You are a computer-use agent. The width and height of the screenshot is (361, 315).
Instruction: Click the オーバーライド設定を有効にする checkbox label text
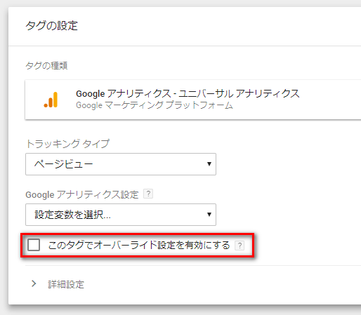pos(139,246)
